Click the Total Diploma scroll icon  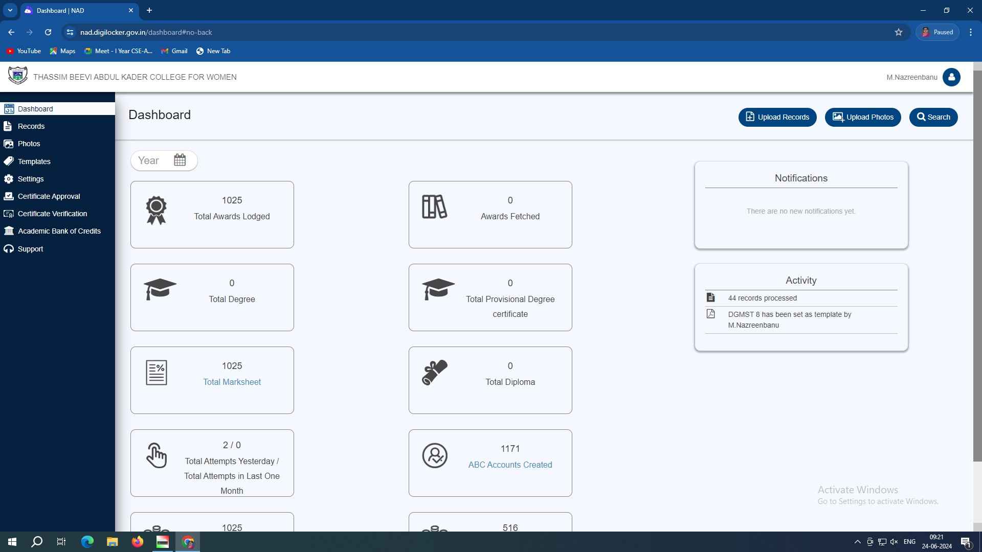click(434, 373)
